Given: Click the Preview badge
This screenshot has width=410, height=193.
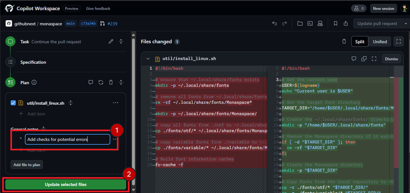Looking at the screenshot, I should point(71,8).
